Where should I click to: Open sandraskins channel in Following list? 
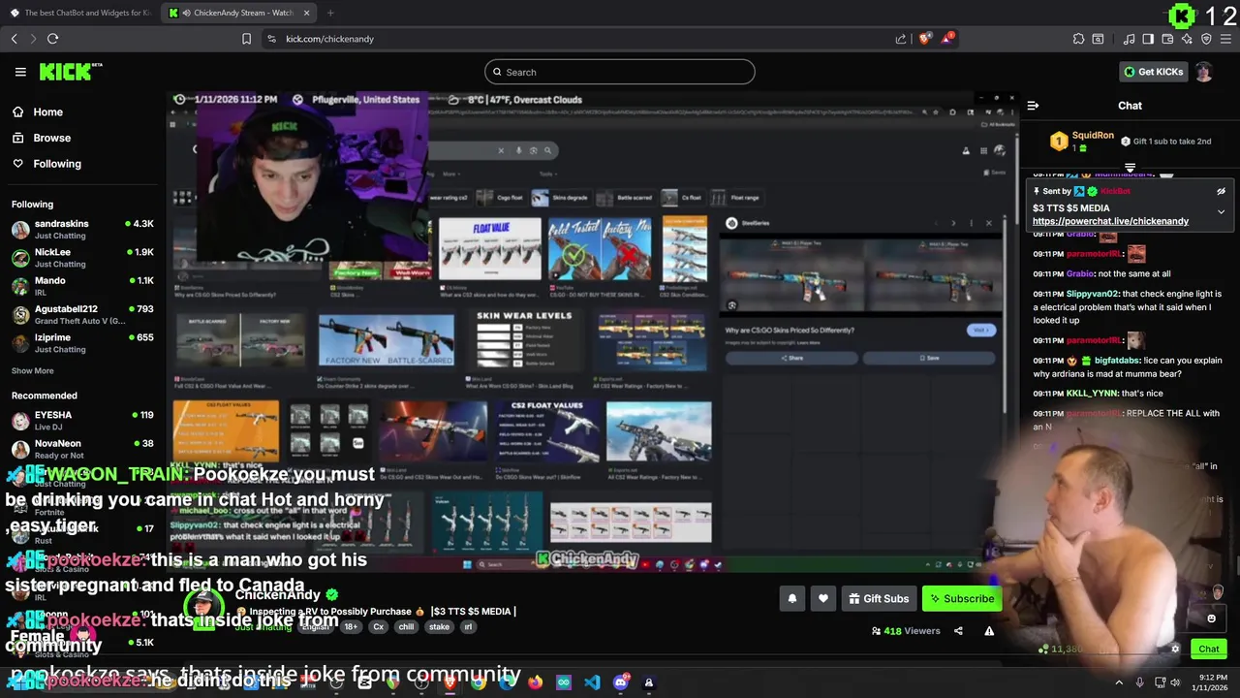82,230
